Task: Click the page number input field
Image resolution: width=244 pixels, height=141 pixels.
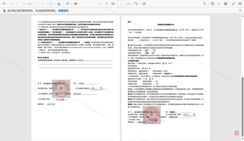Action: [x=122, y=4]
